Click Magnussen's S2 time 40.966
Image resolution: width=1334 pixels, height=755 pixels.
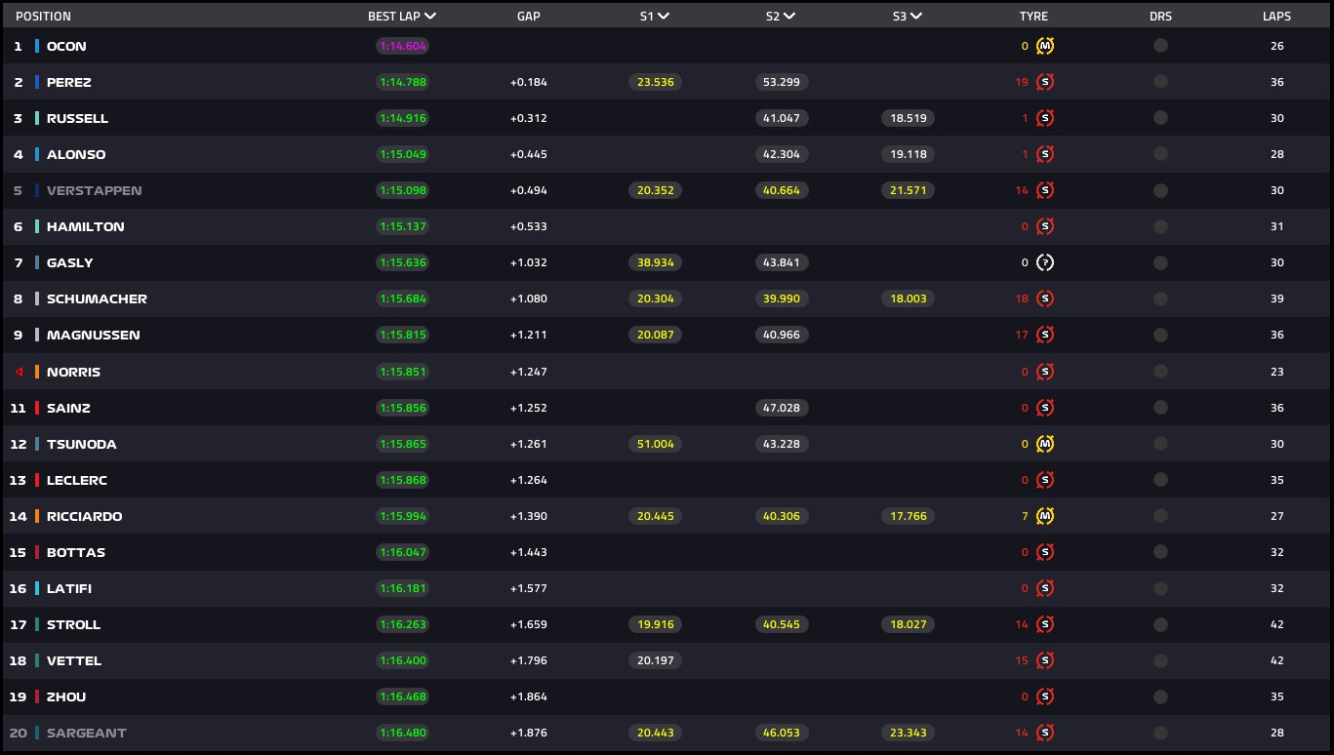point(782,335)
